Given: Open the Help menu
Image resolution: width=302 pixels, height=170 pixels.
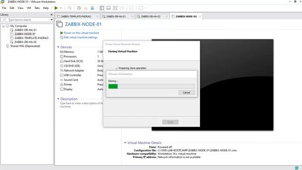Looking at the screenshot, I should [46, 8].
